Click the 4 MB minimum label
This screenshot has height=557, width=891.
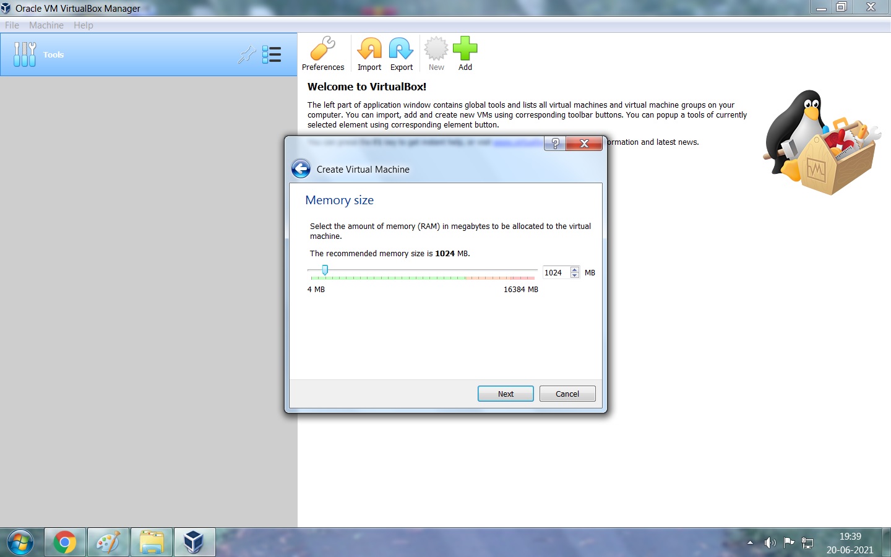pos(316,289)
